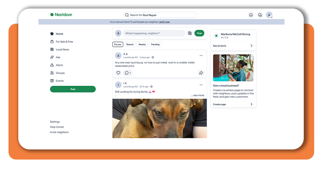This screenshot has width=323, height=169.
Task: Click the wide green Post button in sidebar
Action: [73, 89]
